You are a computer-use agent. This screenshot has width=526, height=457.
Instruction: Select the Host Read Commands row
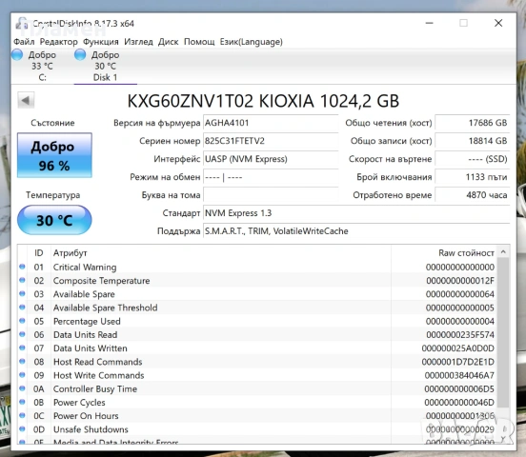click(257, 362)
